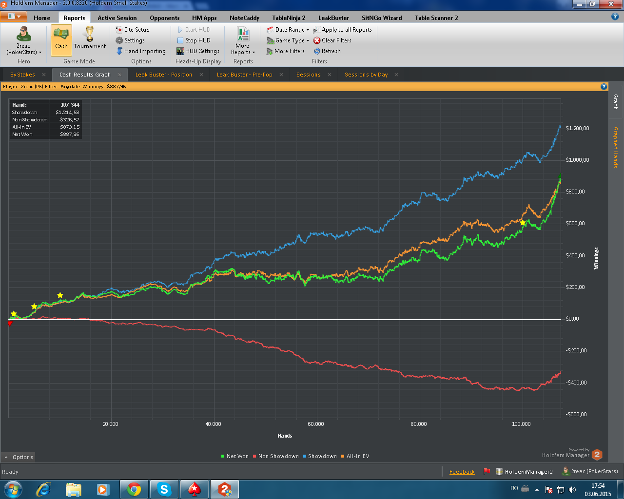Viewport: 624px width, 499px height.
Task: Open Hand Importing
Action: (141, 51)
